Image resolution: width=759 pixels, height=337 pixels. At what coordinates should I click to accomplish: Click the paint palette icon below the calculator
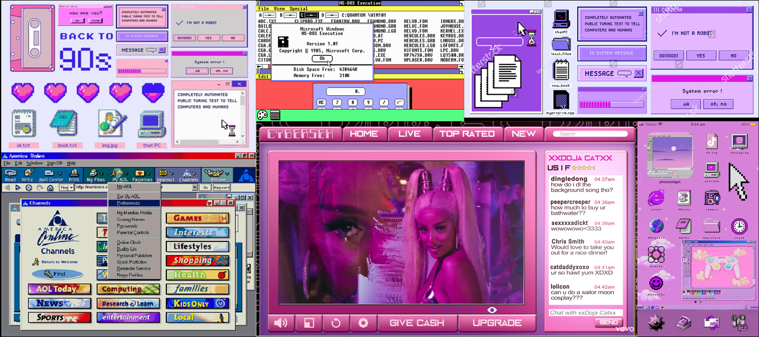pyautogui.click(x=262, y=115)
